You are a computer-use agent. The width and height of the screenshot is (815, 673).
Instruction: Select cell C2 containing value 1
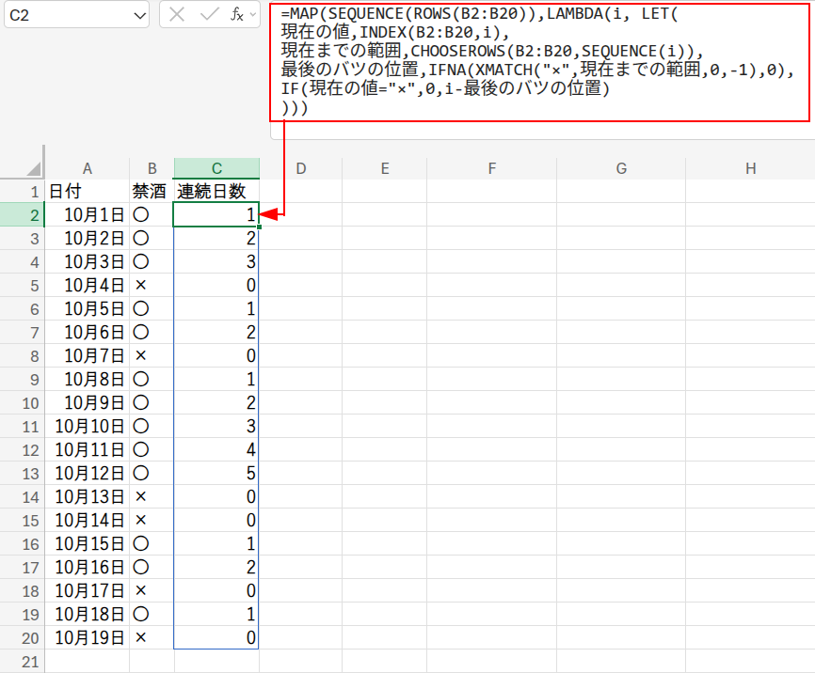[x=216, y=215]
